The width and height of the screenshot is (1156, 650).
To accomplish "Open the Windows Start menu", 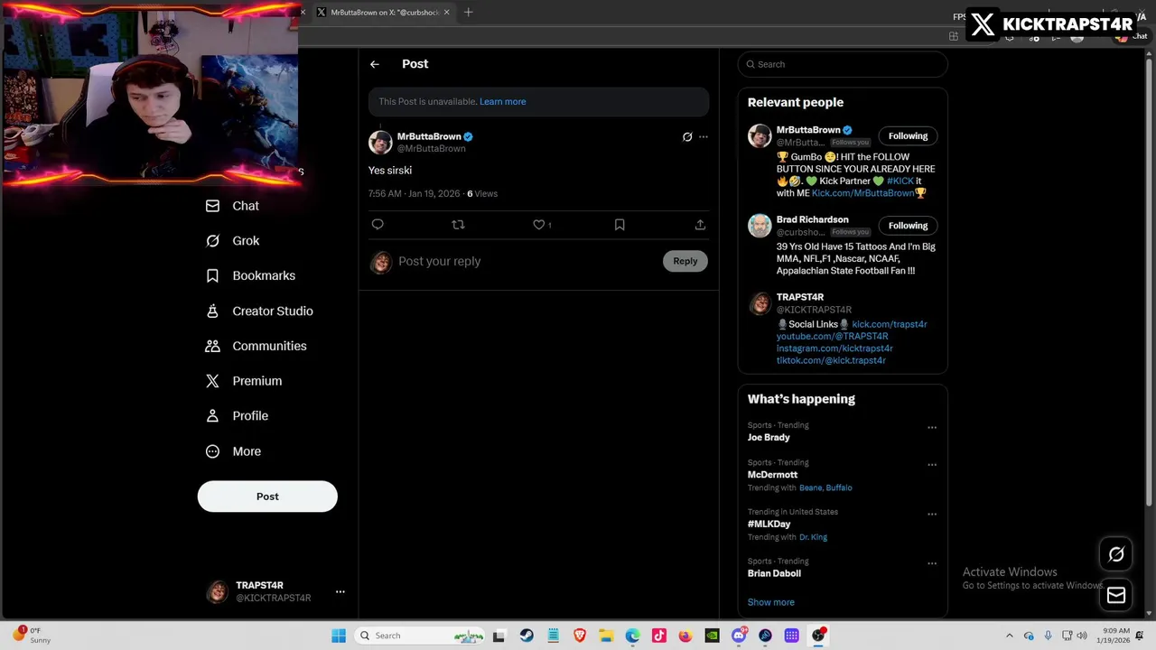I will pyautogui.click(x=339, y=636).
